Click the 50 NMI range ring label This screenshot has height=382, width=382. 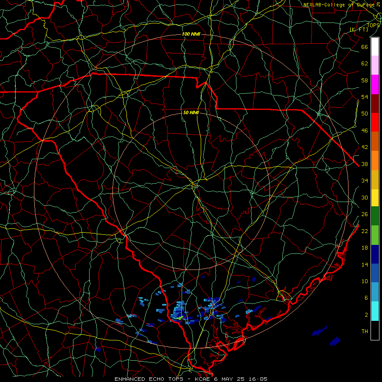pyautogui.click(x=191, y=112)
